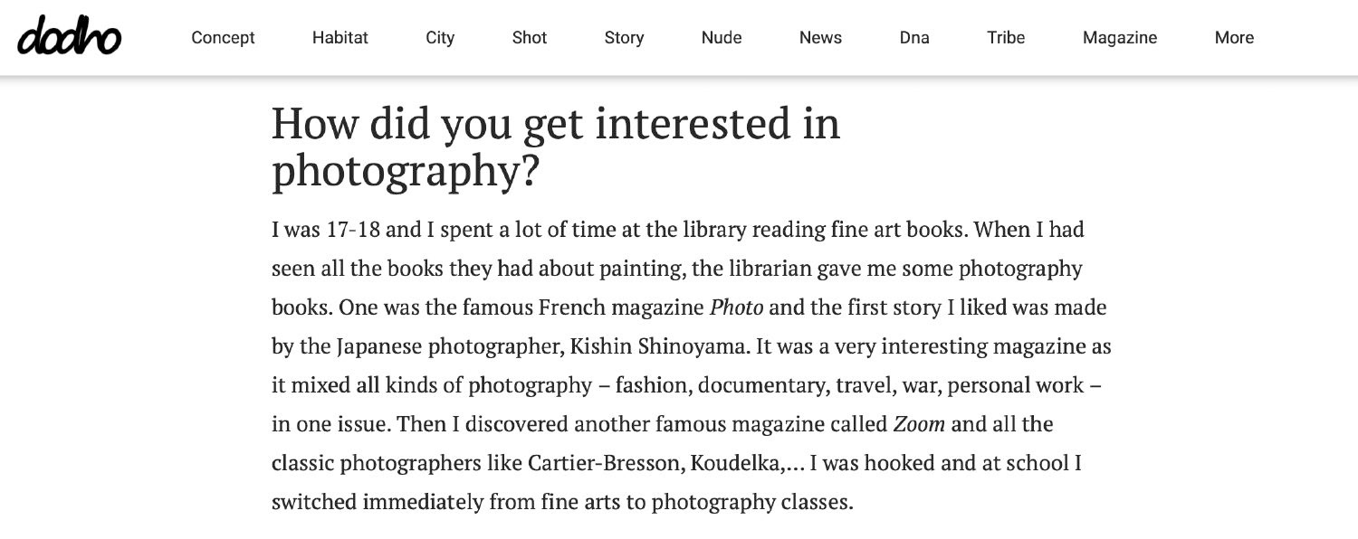Expand the More menu

[1234, 38]
